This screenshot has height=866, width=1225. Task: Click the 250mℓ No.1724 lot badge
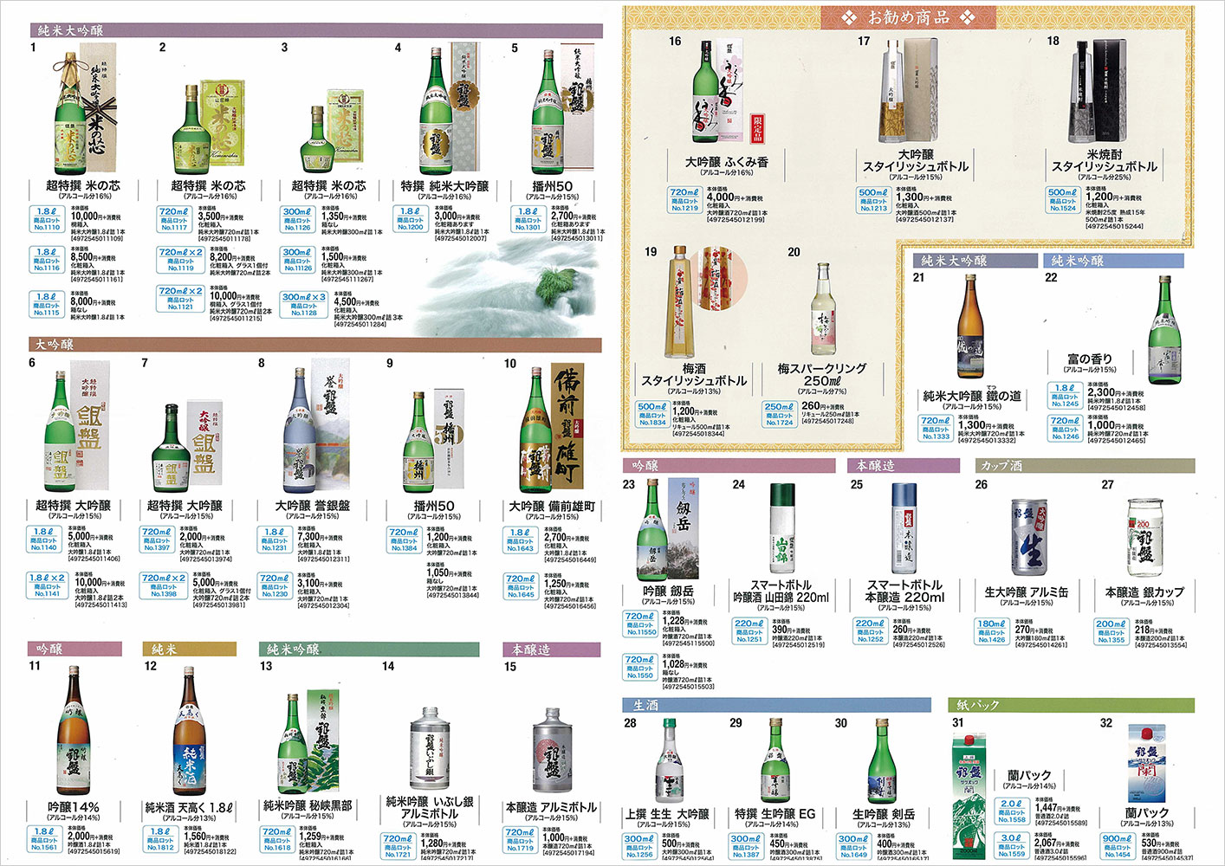click(779, 414)
